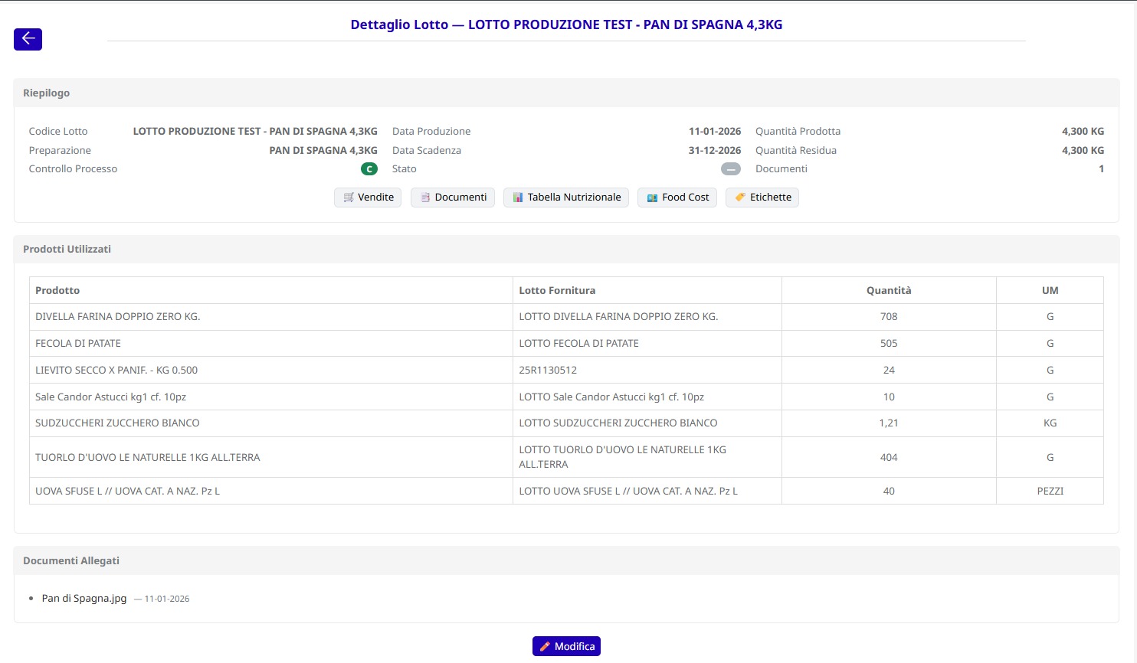This screenshot has width=1137, height=663.
Task: Click the UOVA SFUSE L product row
Action: click(x=127, y=492)
